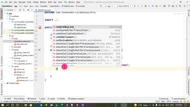This screenshot has height=107, width=190.
Task: Open File Explorer from the taskbar
Action: pyautogui.click(x=26, y=105)
